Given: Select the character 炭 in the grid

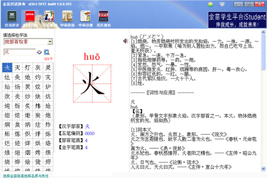Looking at the screenshot, I should [38, 115].
